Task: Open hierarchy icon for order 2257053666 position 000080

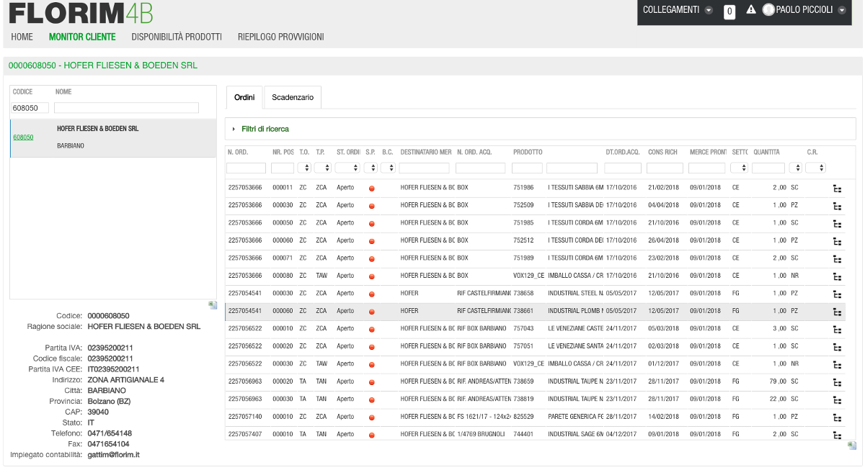Action: point(837,276)
